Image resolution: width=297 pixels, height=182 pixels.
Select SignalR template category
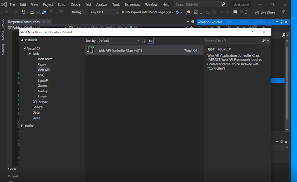tap(43, 80)
